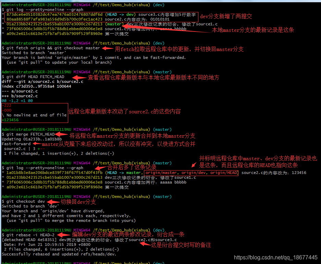This screenshot has height=264, width=321.
Task: Click the "Your branch is behind 'origin/master'" line
Action: coord(94,58)
